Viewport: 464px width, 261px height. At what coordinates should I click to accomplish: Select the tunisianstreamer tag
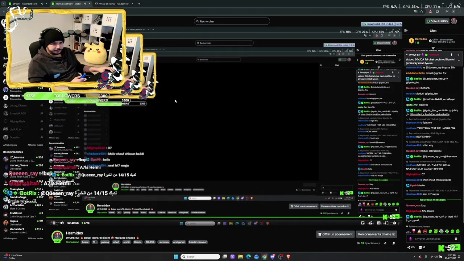198,242
